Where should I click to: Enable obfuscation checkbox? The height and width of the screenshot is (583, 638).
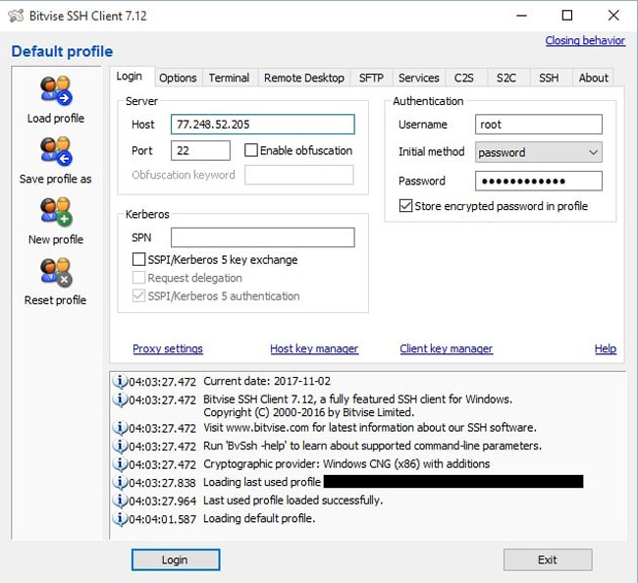[x=251, y=150]
